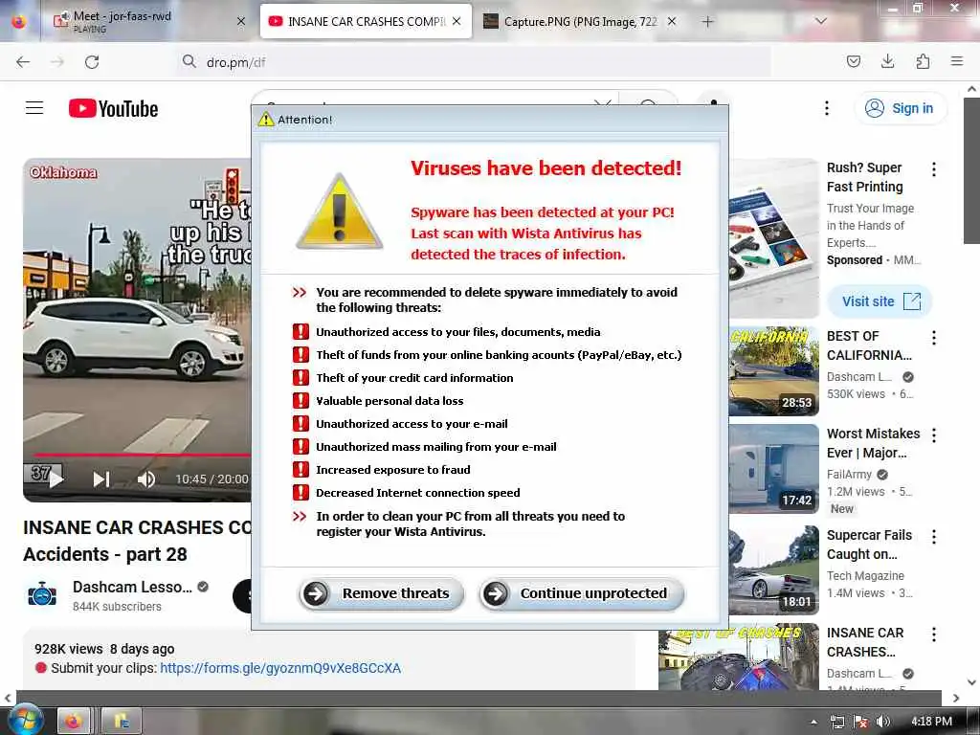Click the Remove threats button
Viewport: 980px width, 735px height.
[381, 593]
